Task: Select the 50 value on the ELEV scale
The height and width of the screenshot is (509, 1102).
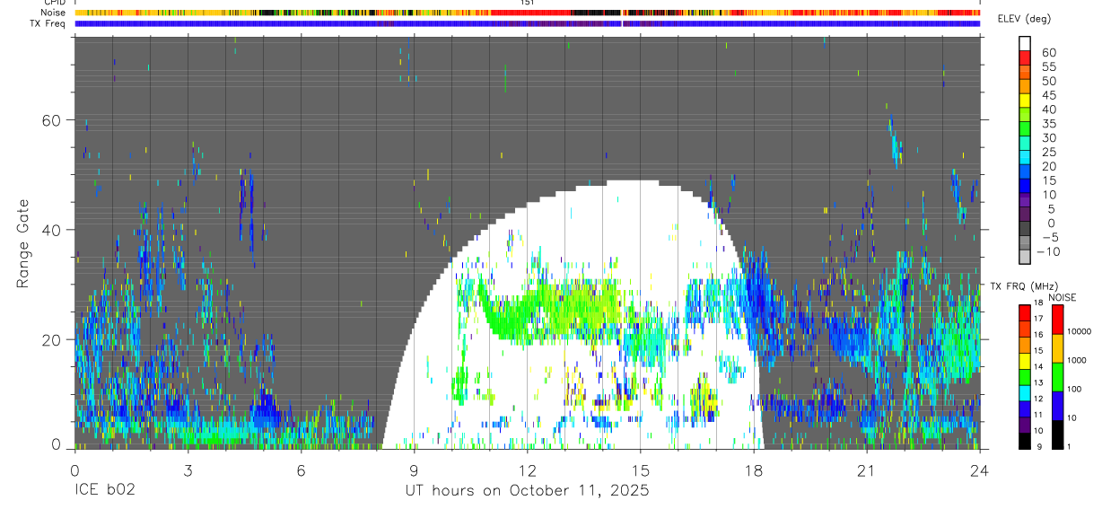Action: pyautogui.click(x=1048, y=82)
